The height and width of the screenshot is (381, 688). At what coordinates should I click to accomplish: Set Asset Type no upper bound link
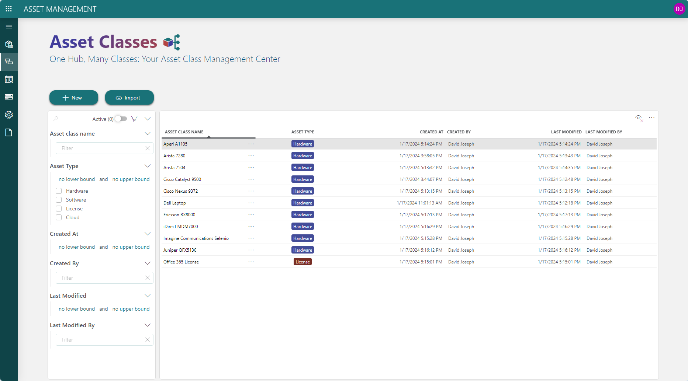131,179
